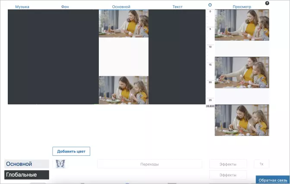The width and height of the screenshot is (290, 184).
Task: Click the 10 second mark on ruler
Action: click(210, 47)
